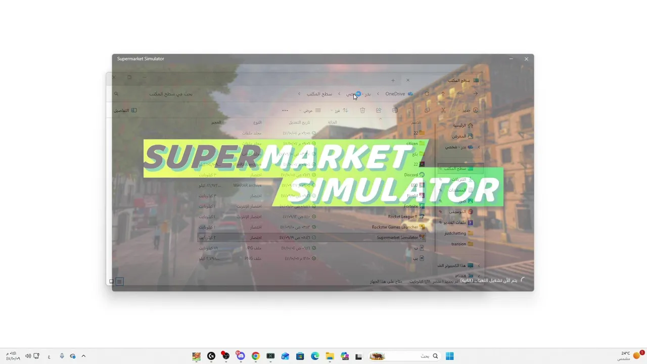
Task: Expand the هذا الكمبيوتر sidebar node
Action: (x=479, y=265)
